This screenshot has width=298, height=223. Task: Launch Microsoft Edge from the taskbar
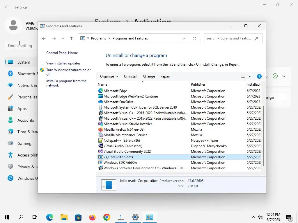(x=50, y=217)
